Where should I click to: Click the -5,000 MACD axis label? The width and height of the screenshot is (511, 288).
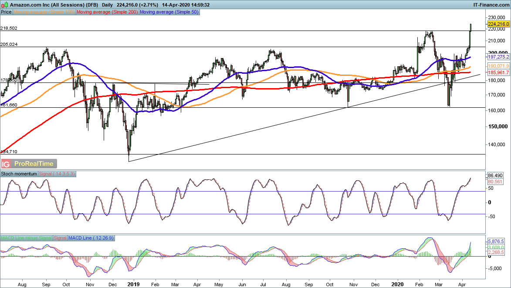(x=495, y=268)
